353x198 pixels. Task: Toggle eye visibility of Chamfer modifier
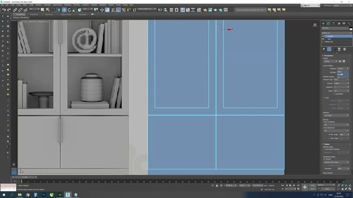(x=324, y=36)
